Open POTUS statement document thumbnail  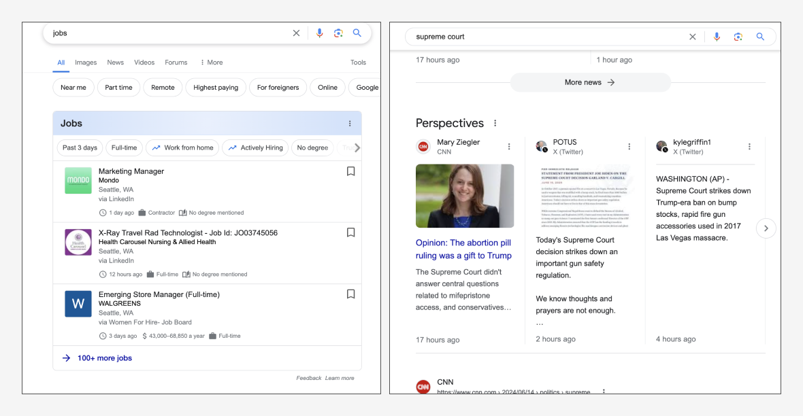pyautogui.click(x=585, y=196)
